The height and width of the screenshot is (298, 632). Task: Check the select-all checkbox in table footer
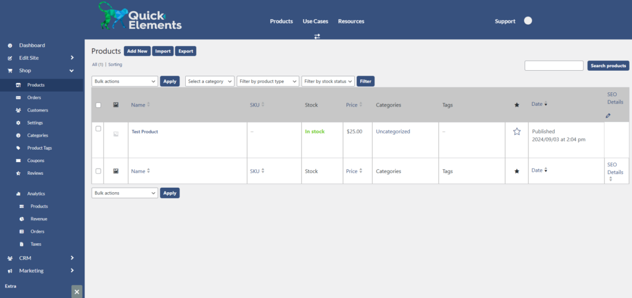pyautogui.click(x=98, y=171)
